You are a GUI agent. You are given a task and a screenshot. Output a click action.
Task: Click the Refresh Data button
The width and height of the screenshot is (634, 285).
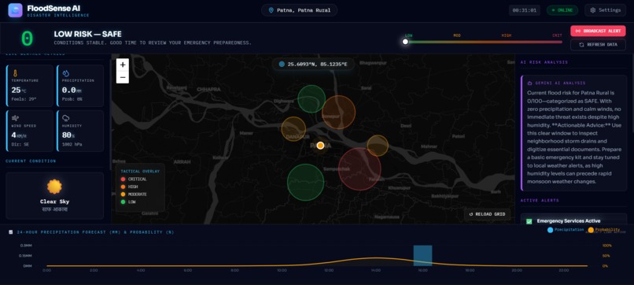pyautogui.click(x=598, y=45)
